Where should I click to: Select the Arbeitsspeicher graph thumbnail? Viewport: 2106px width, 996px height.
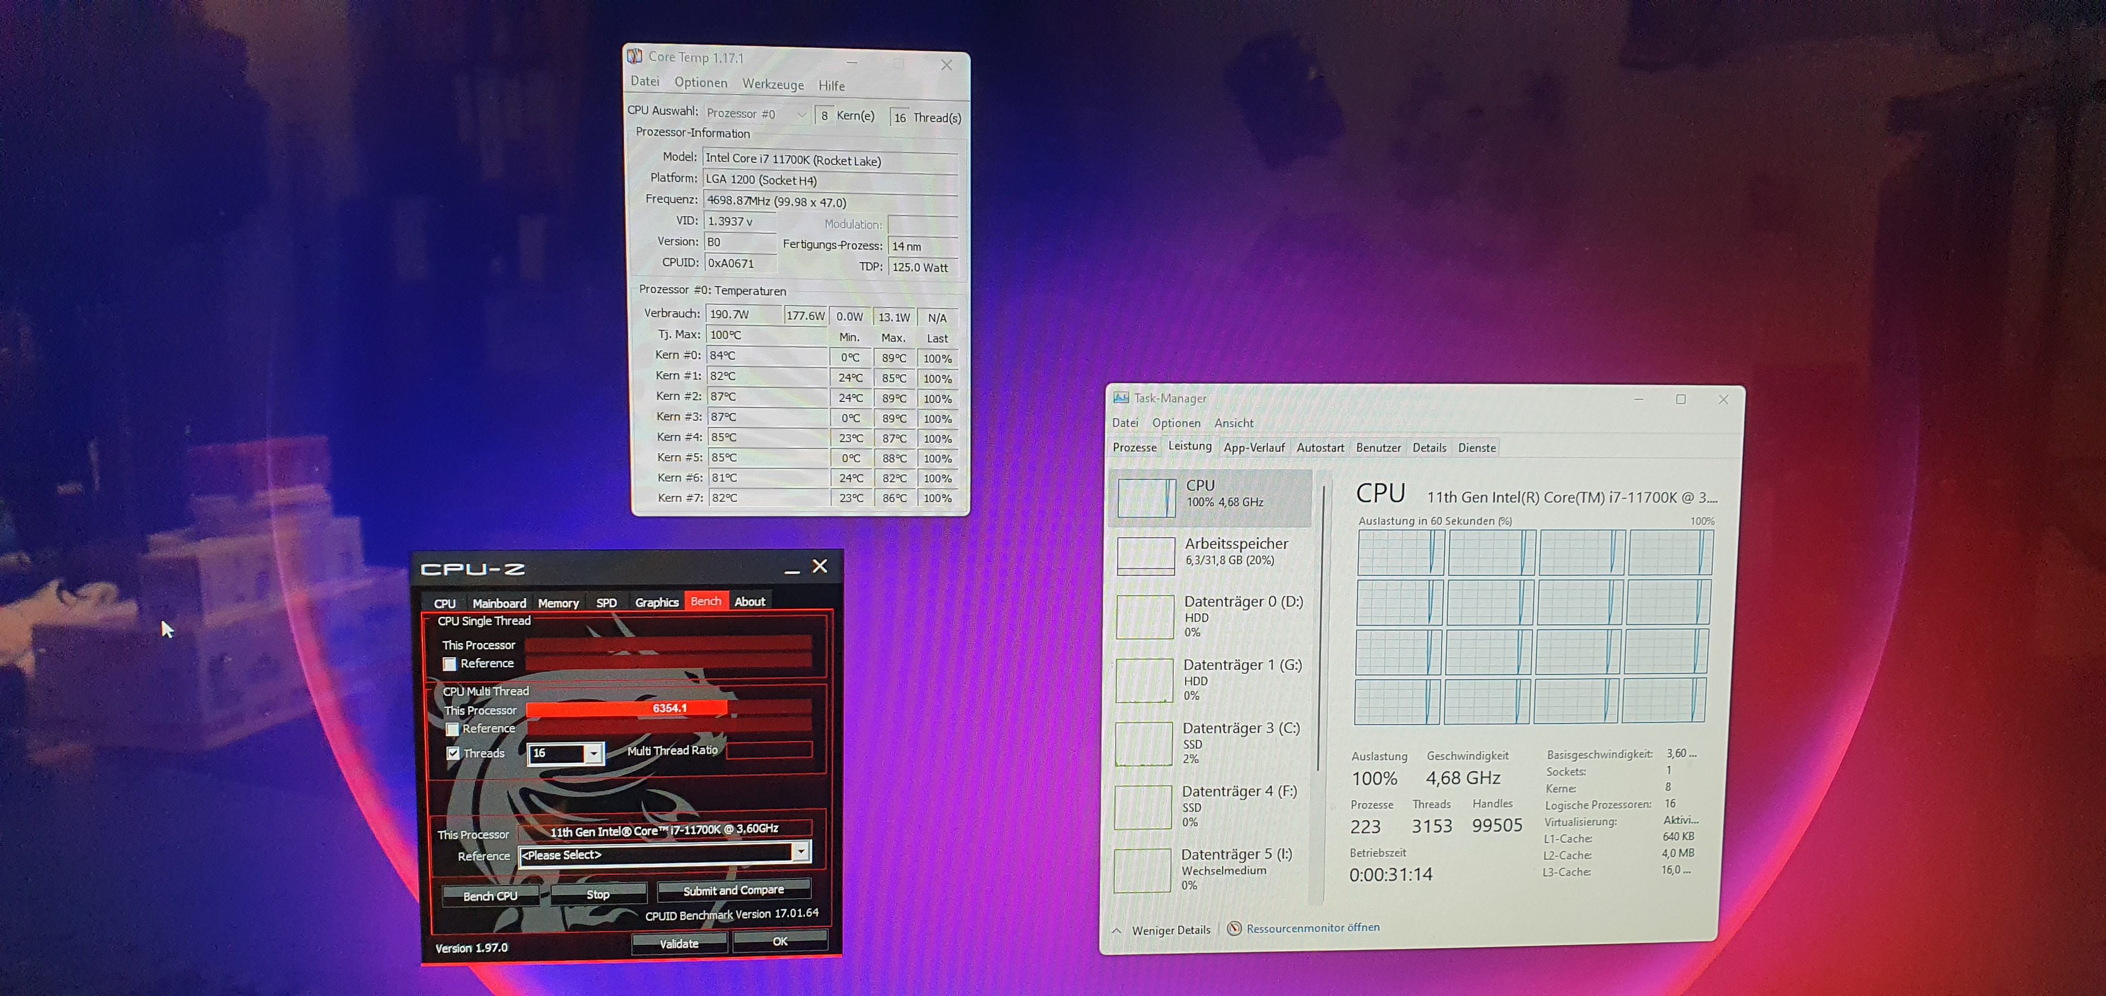[1145, 555]
